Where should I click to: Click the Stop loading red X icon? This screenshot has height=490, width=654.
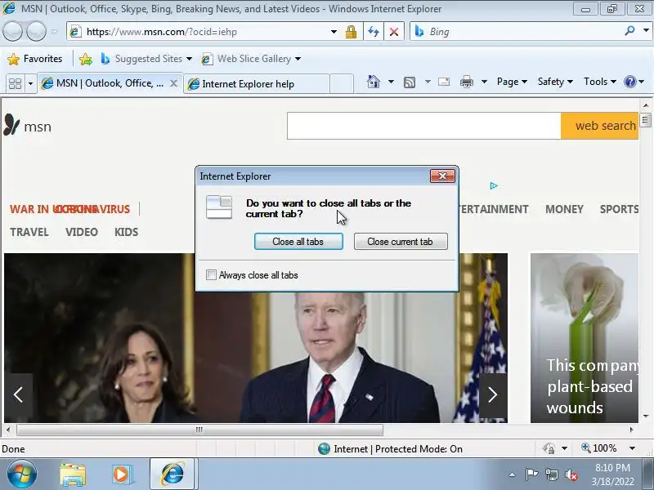point(394,32)
